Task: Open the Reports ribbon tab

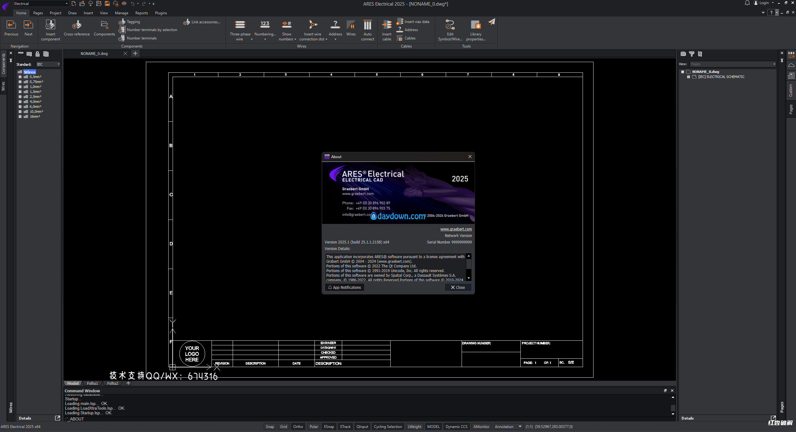Action: (x=142, y=13)
